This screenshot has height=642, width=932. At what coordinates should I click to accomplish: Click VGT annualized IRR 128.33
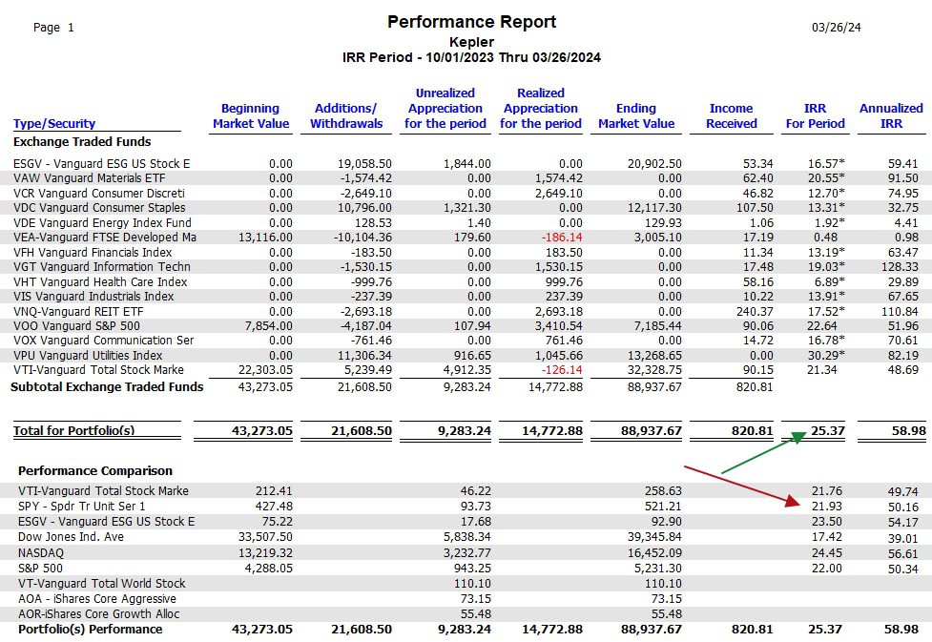coord(900,267)
